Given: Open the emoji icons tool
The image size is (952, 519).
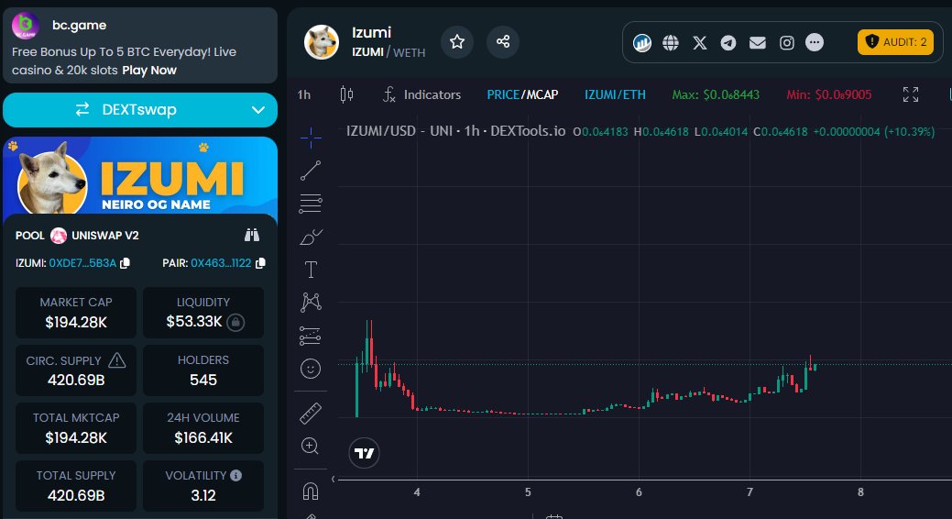Looking at the screenshot, I should [311, 369].
